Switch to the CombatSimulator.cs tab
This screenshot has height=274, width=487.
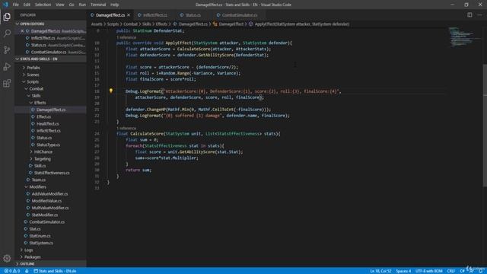click(240, 15)
